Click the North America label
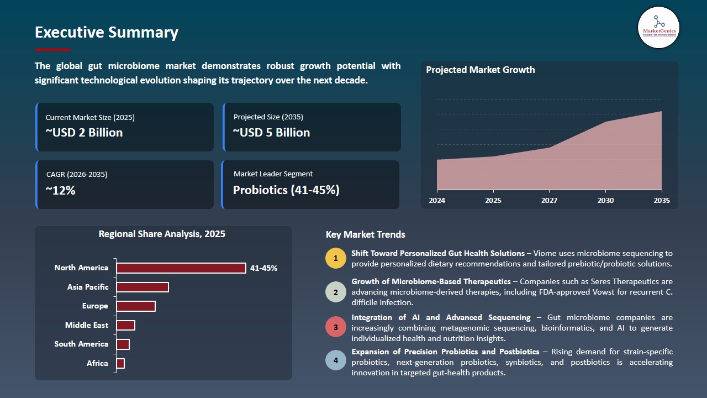707x398 pixels. (x=81, y=268)
